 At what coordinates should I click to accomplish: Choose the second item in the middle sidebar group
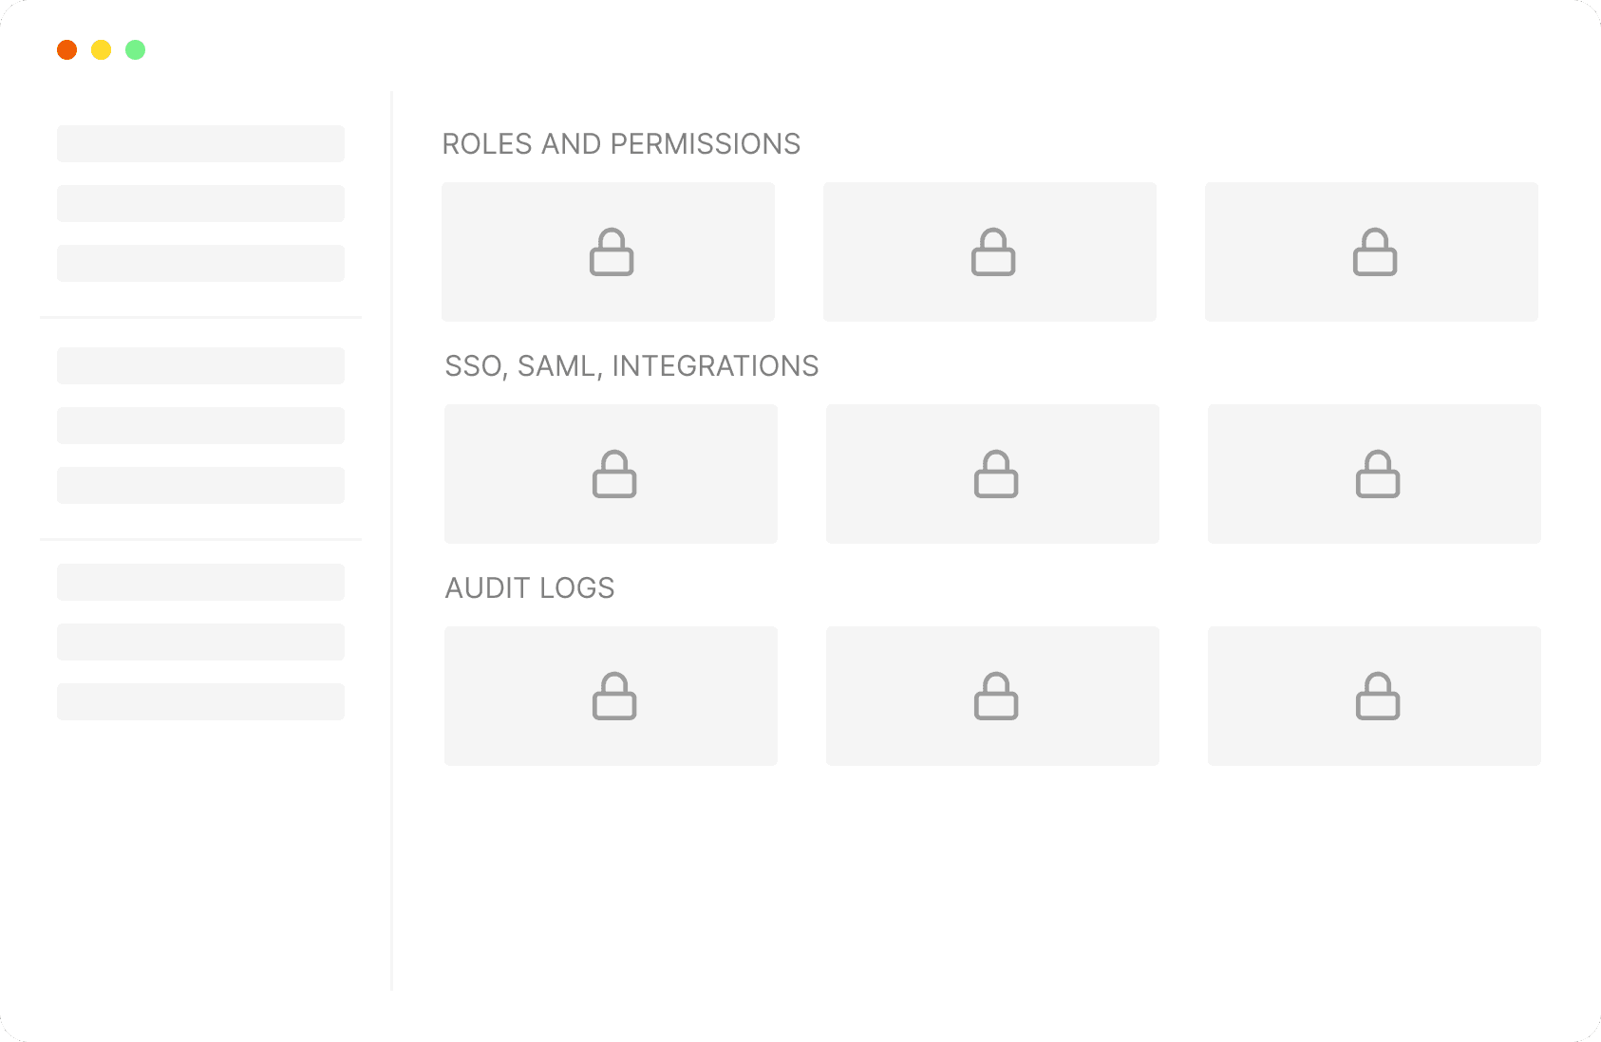[x=200, y=425]
